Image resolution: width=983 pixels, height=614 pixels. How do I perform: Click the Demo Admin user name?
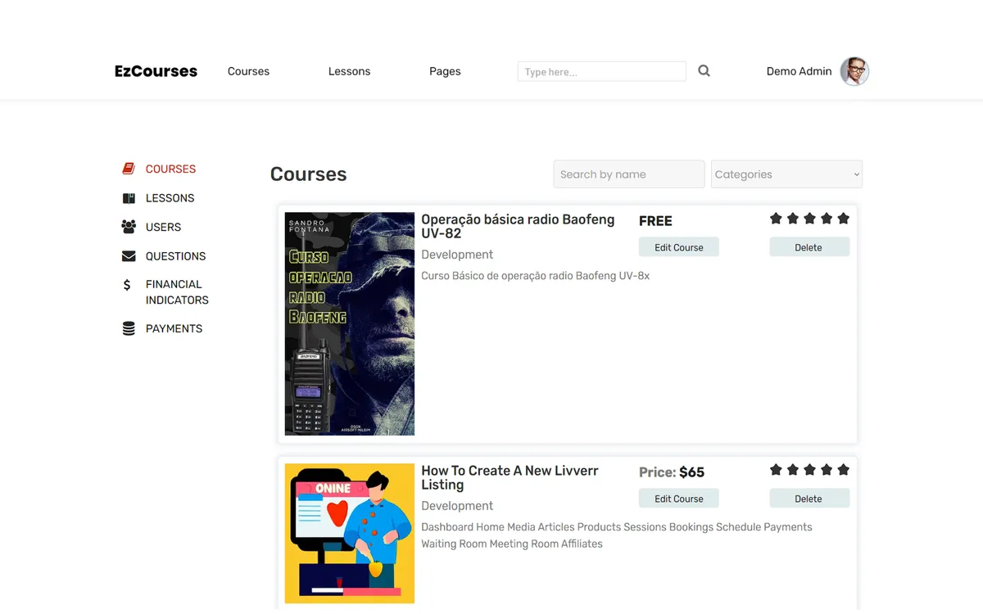pos(799,71)
